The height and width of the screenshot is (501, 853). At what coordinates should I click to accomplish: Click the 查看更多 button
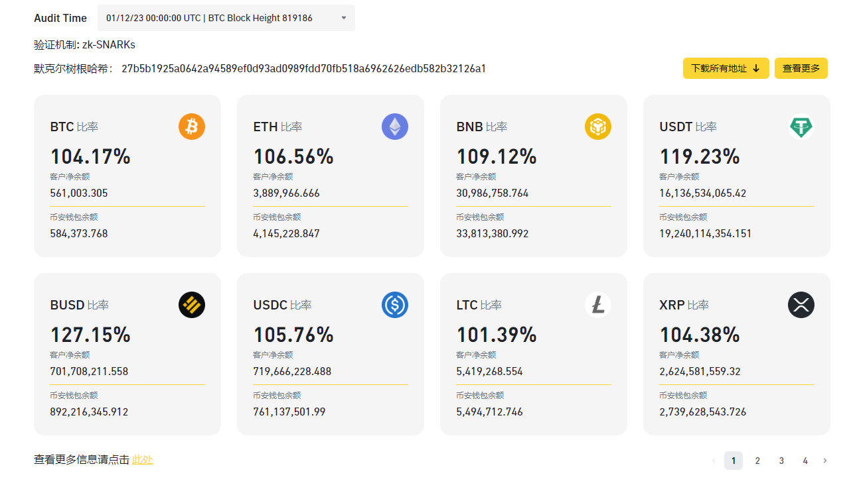[801, 68]
